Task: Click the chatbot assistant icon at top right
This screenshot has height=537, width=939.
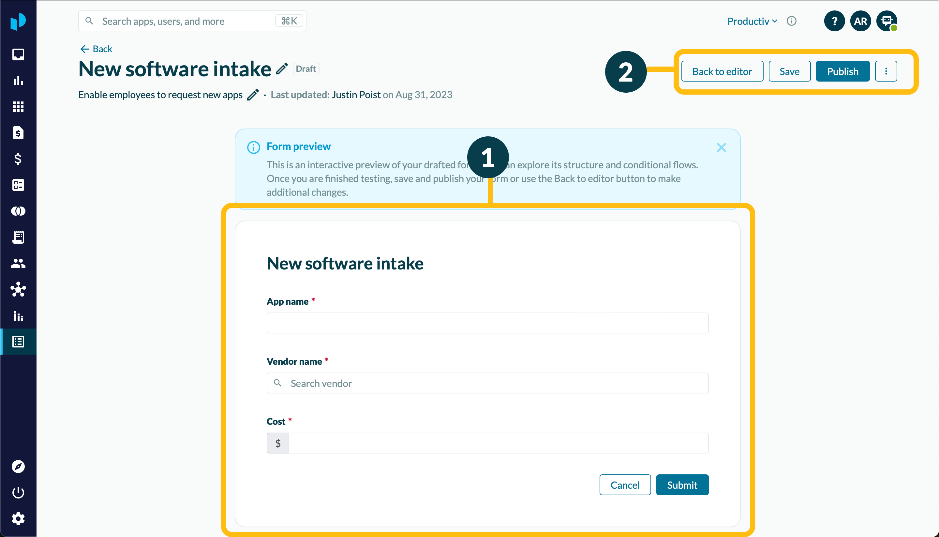Action: [x=887, y=21]
